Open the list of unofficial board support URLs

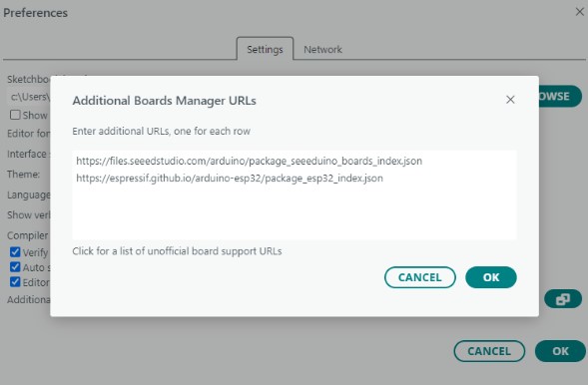(177, 251)
